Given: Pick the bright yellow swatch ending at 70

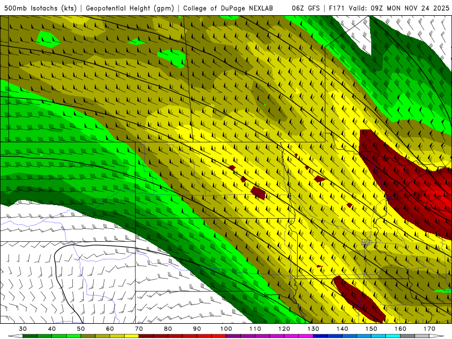Looking at the screenshot, I should point(132,336).
